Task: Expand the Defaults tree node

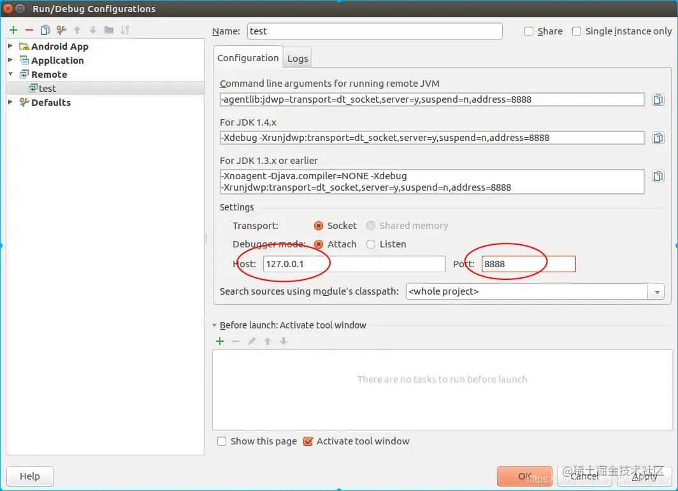Action: point(10,102)
